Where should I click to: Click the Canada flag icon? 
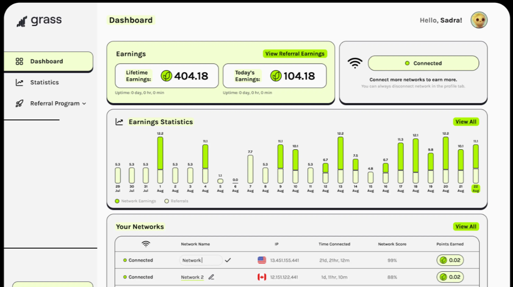(262, 277)
